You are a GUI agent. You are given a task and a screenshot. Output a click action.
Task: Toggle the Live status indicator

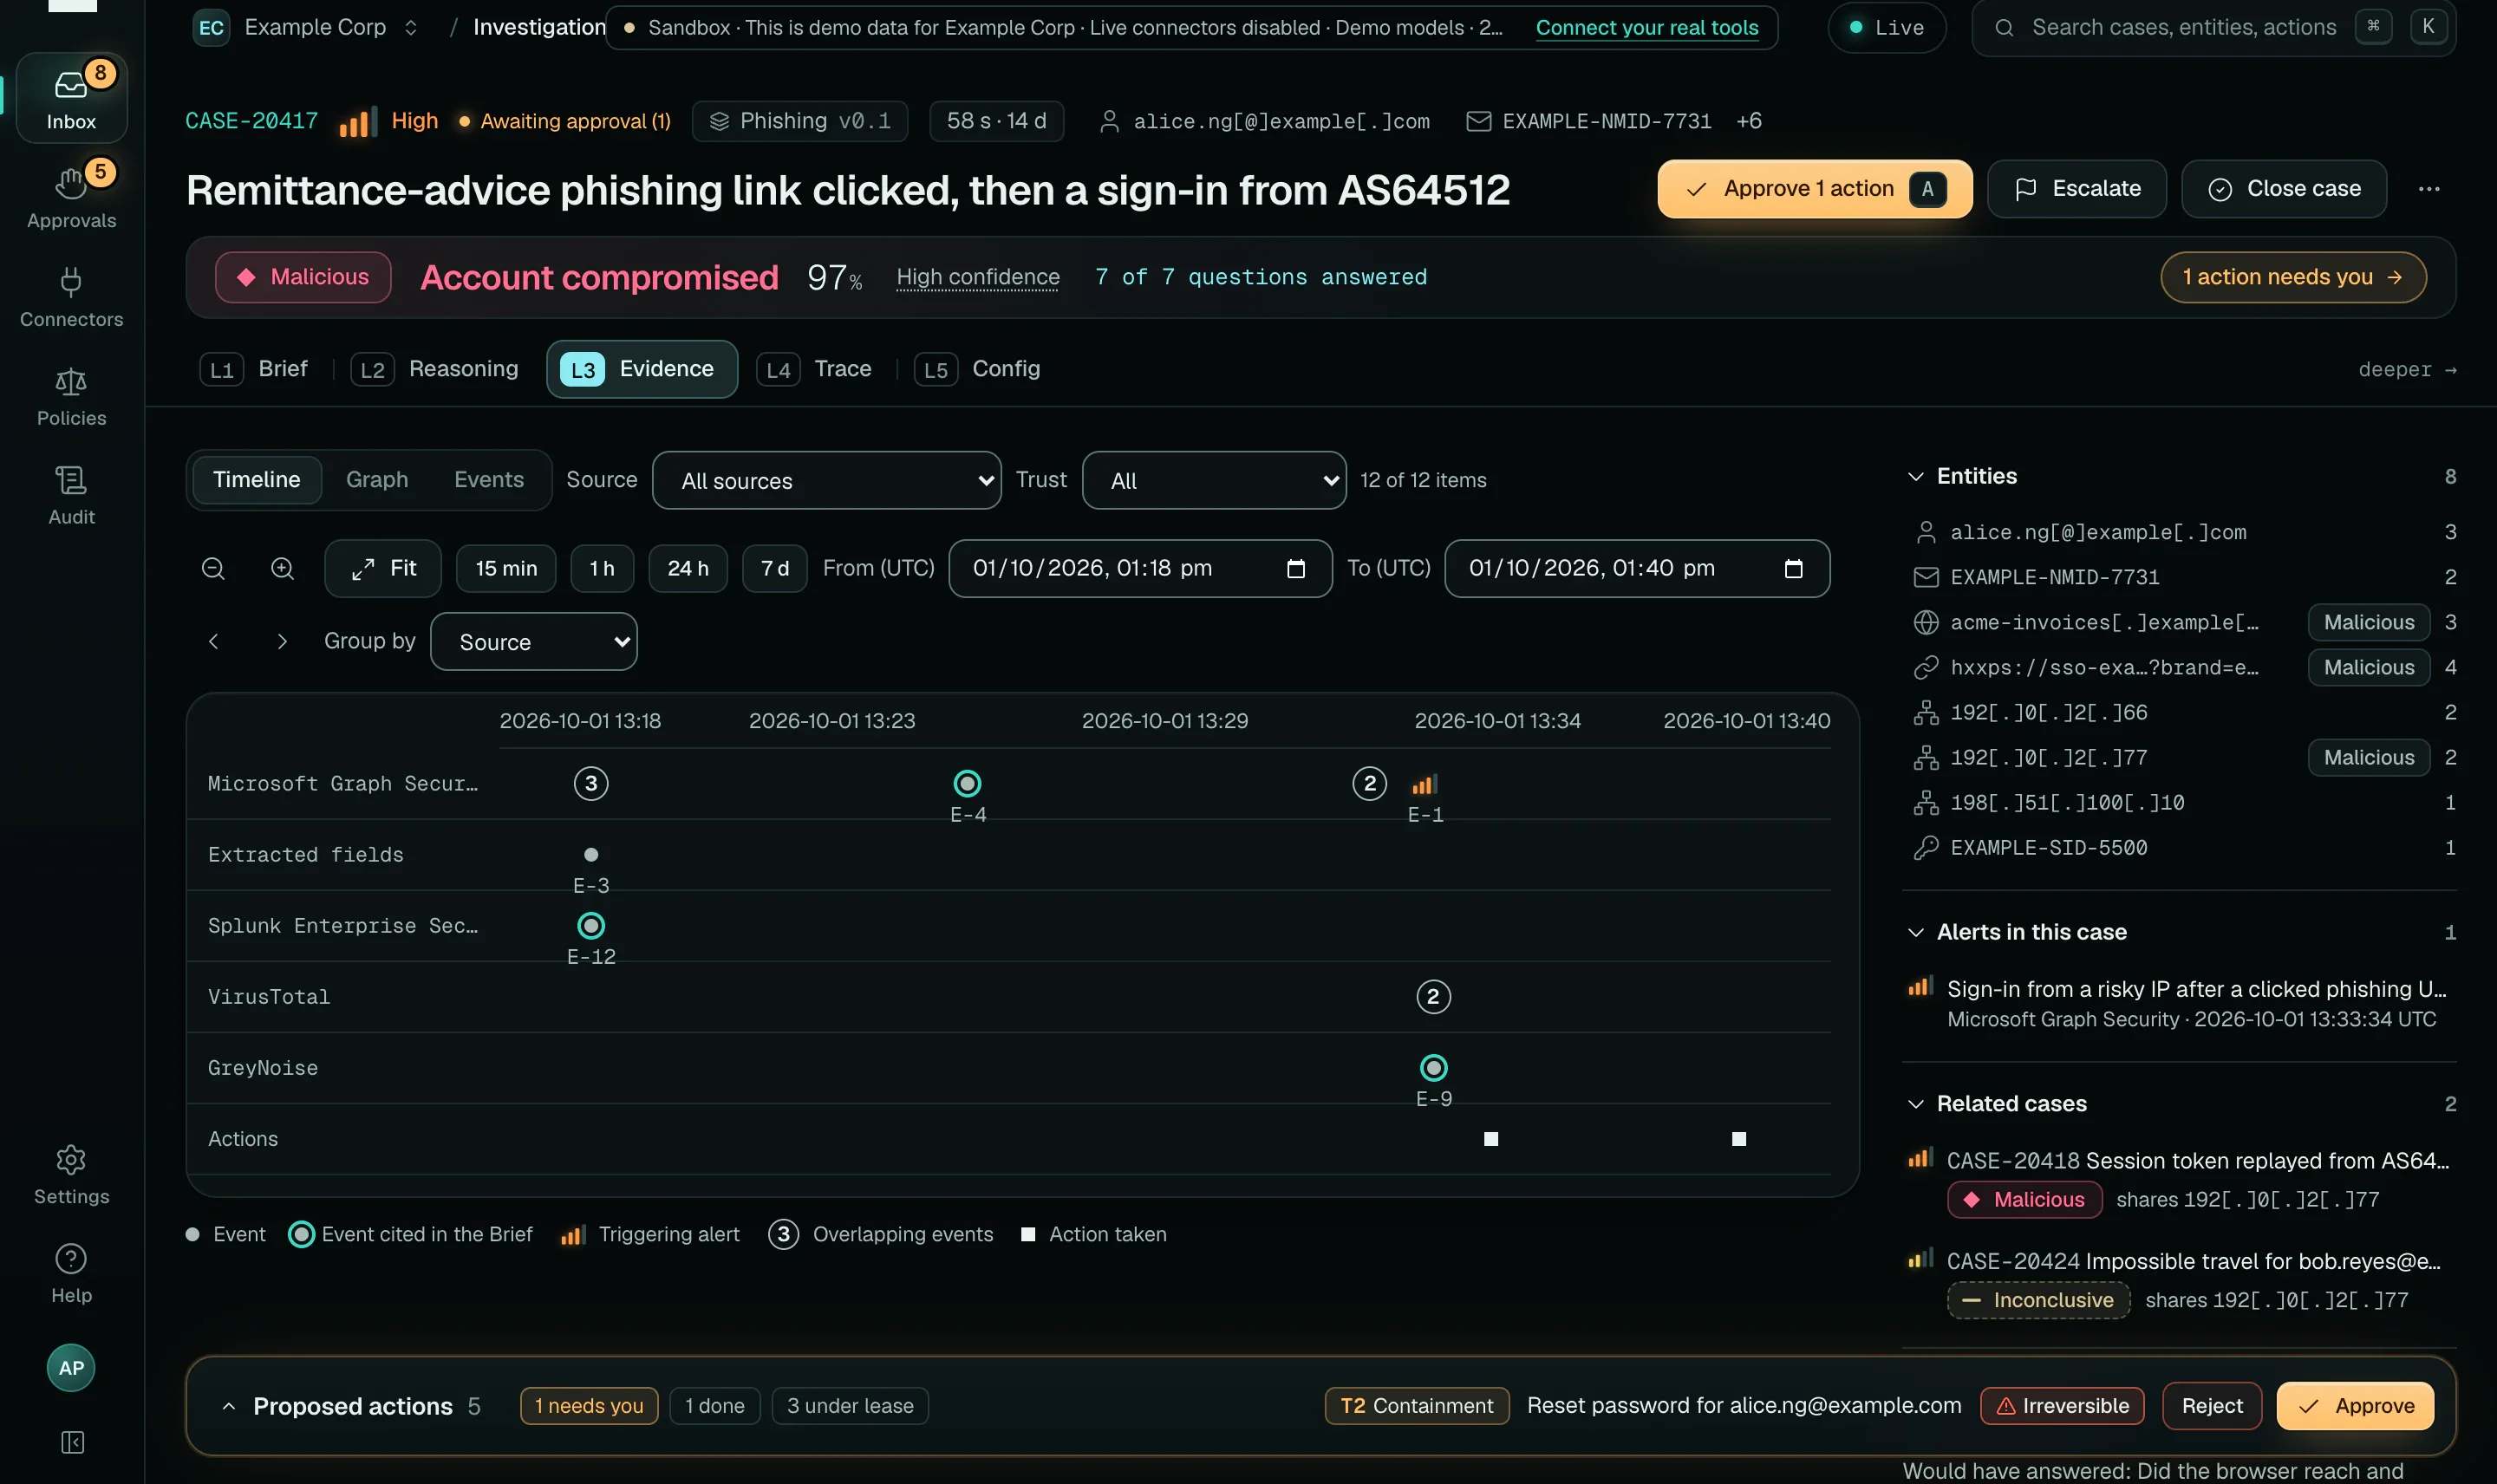click(1886, 28)
